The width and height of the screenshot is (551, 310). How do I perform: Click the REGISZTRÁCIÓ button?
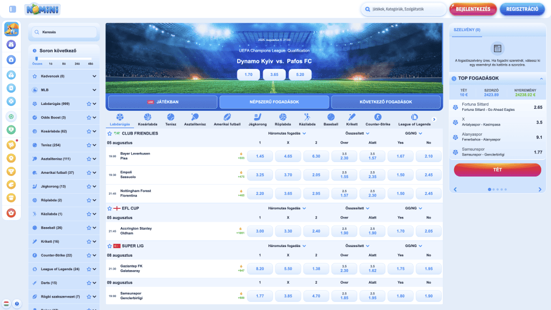[522, 9]
